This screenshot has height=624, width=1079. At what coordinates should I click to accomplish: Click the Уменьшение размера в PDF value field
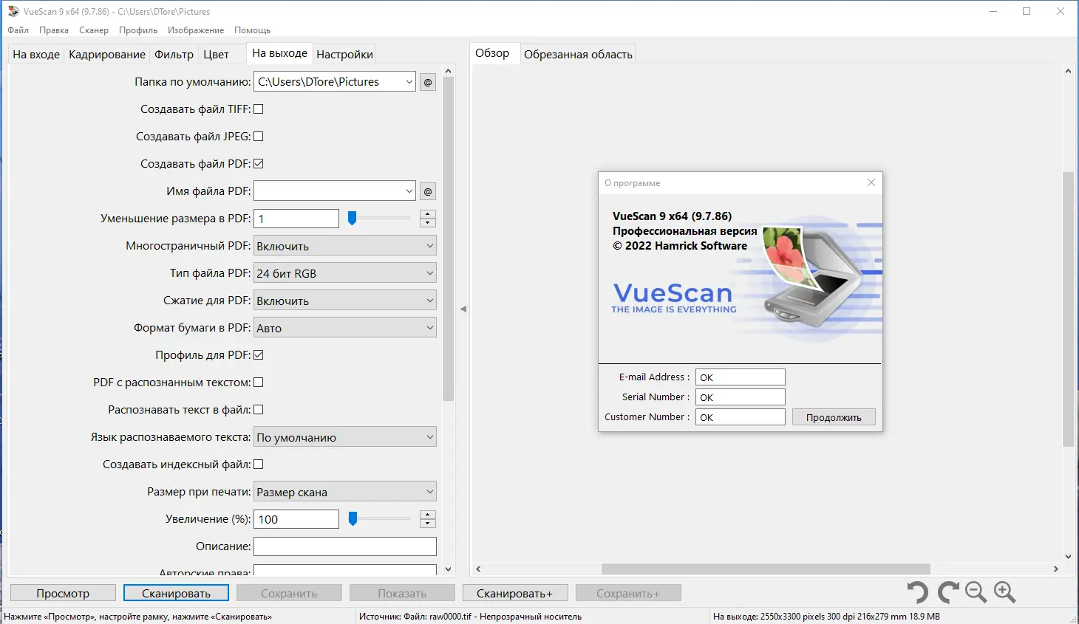(296, 219)
